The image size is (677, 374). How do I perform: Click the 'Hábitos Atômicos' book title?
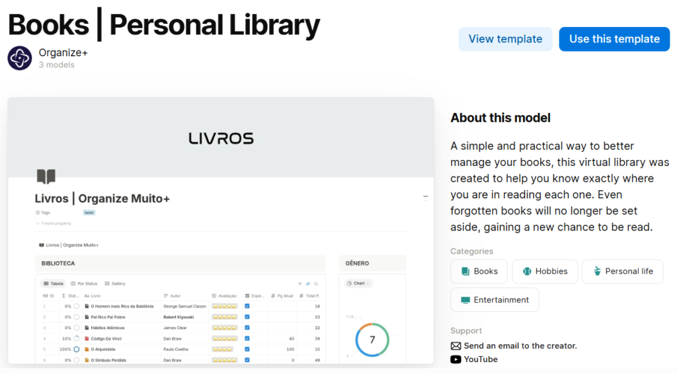point(108,328)
